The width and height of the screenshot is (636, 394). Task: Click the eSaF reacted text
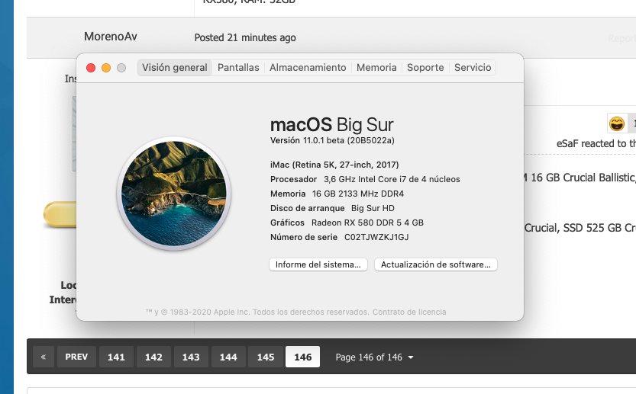tap(596, 143)
